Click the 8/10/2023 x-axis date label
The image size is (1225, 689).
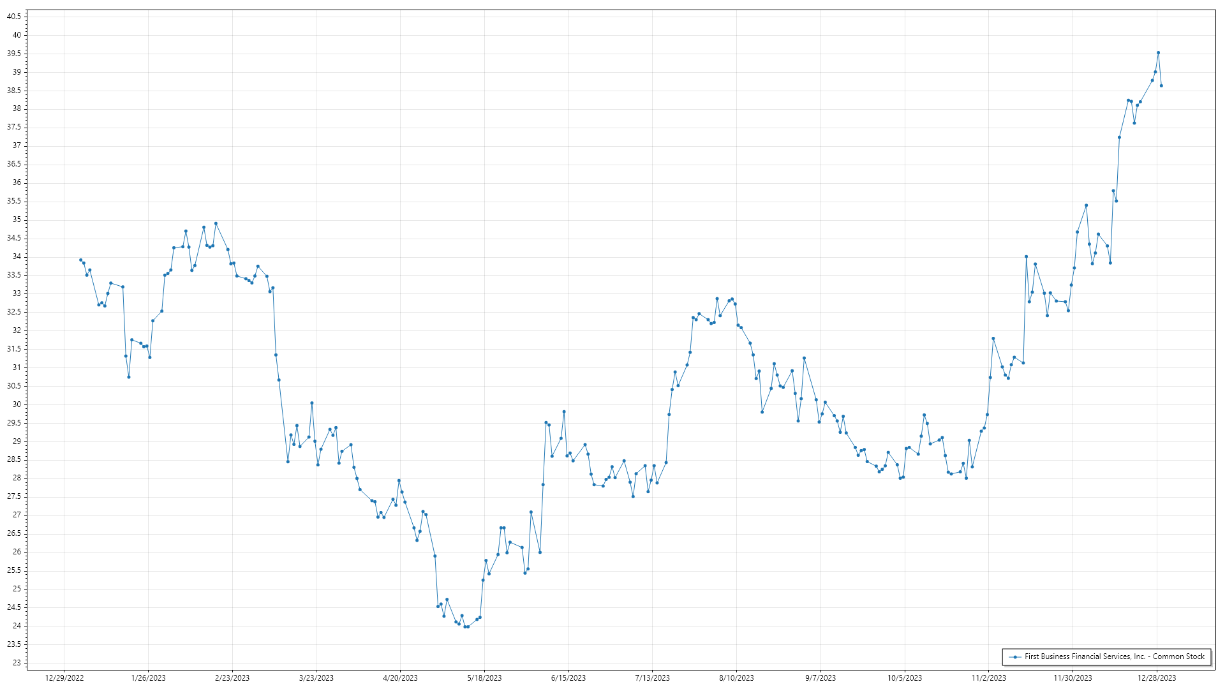pos(736,678)
